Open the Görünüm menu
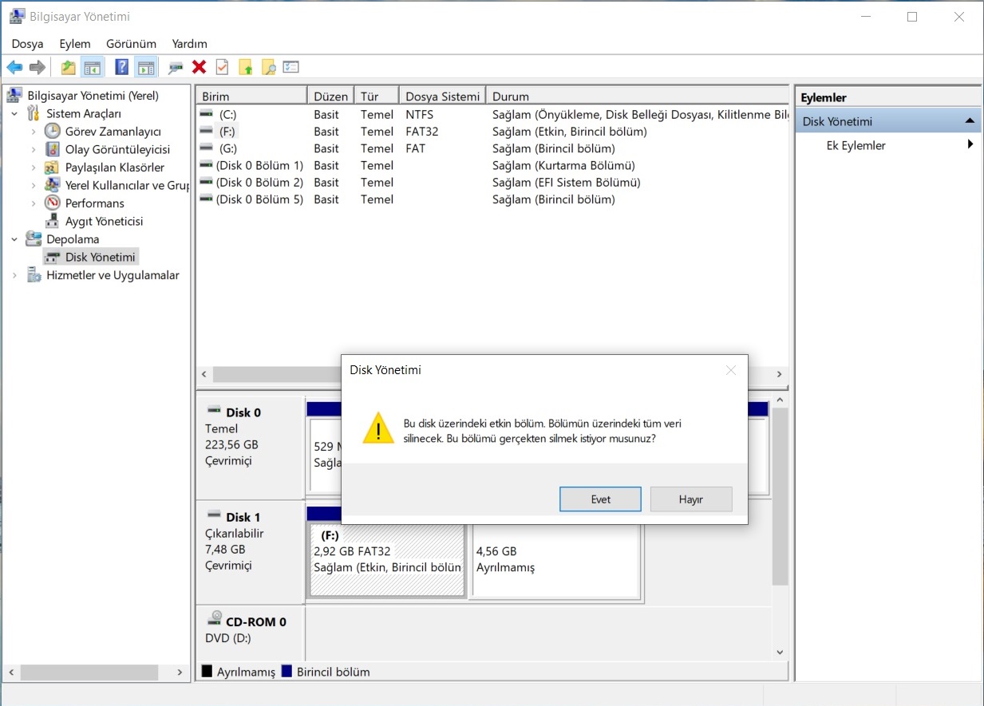 tap(131, 44)
